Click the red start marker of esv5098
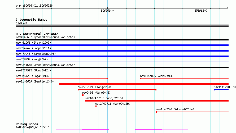This screenshot has width=236, height=133. coord(83,95)
